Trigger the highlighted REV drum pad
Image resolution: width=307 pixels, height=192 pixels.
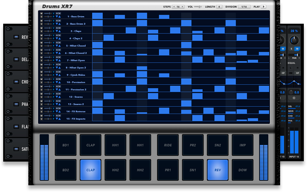pyautogui.click(x=218, y=170)
